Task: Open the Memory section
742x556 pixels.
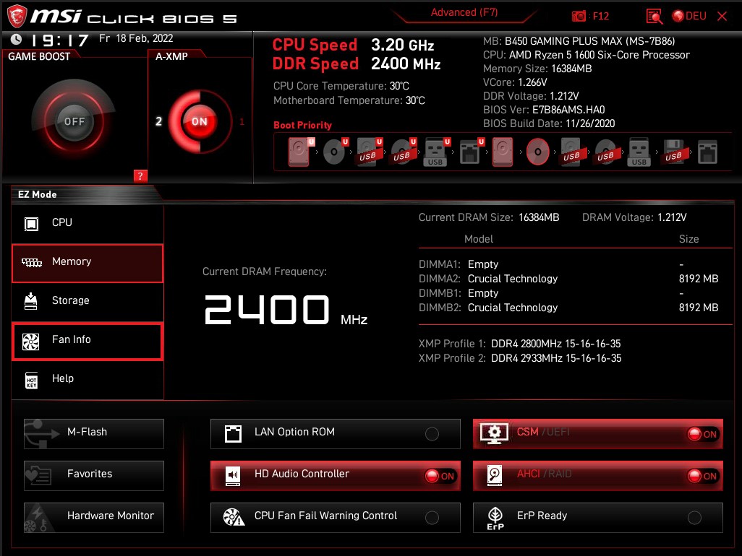Action: click(x=88, y=263)
